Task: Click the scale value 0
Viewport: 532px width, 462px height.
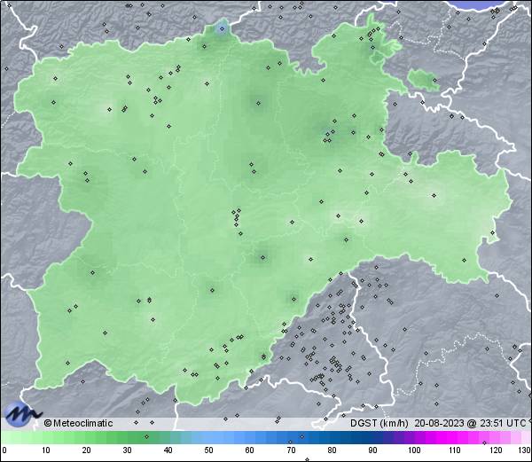Action: click(x=4, y=450)
